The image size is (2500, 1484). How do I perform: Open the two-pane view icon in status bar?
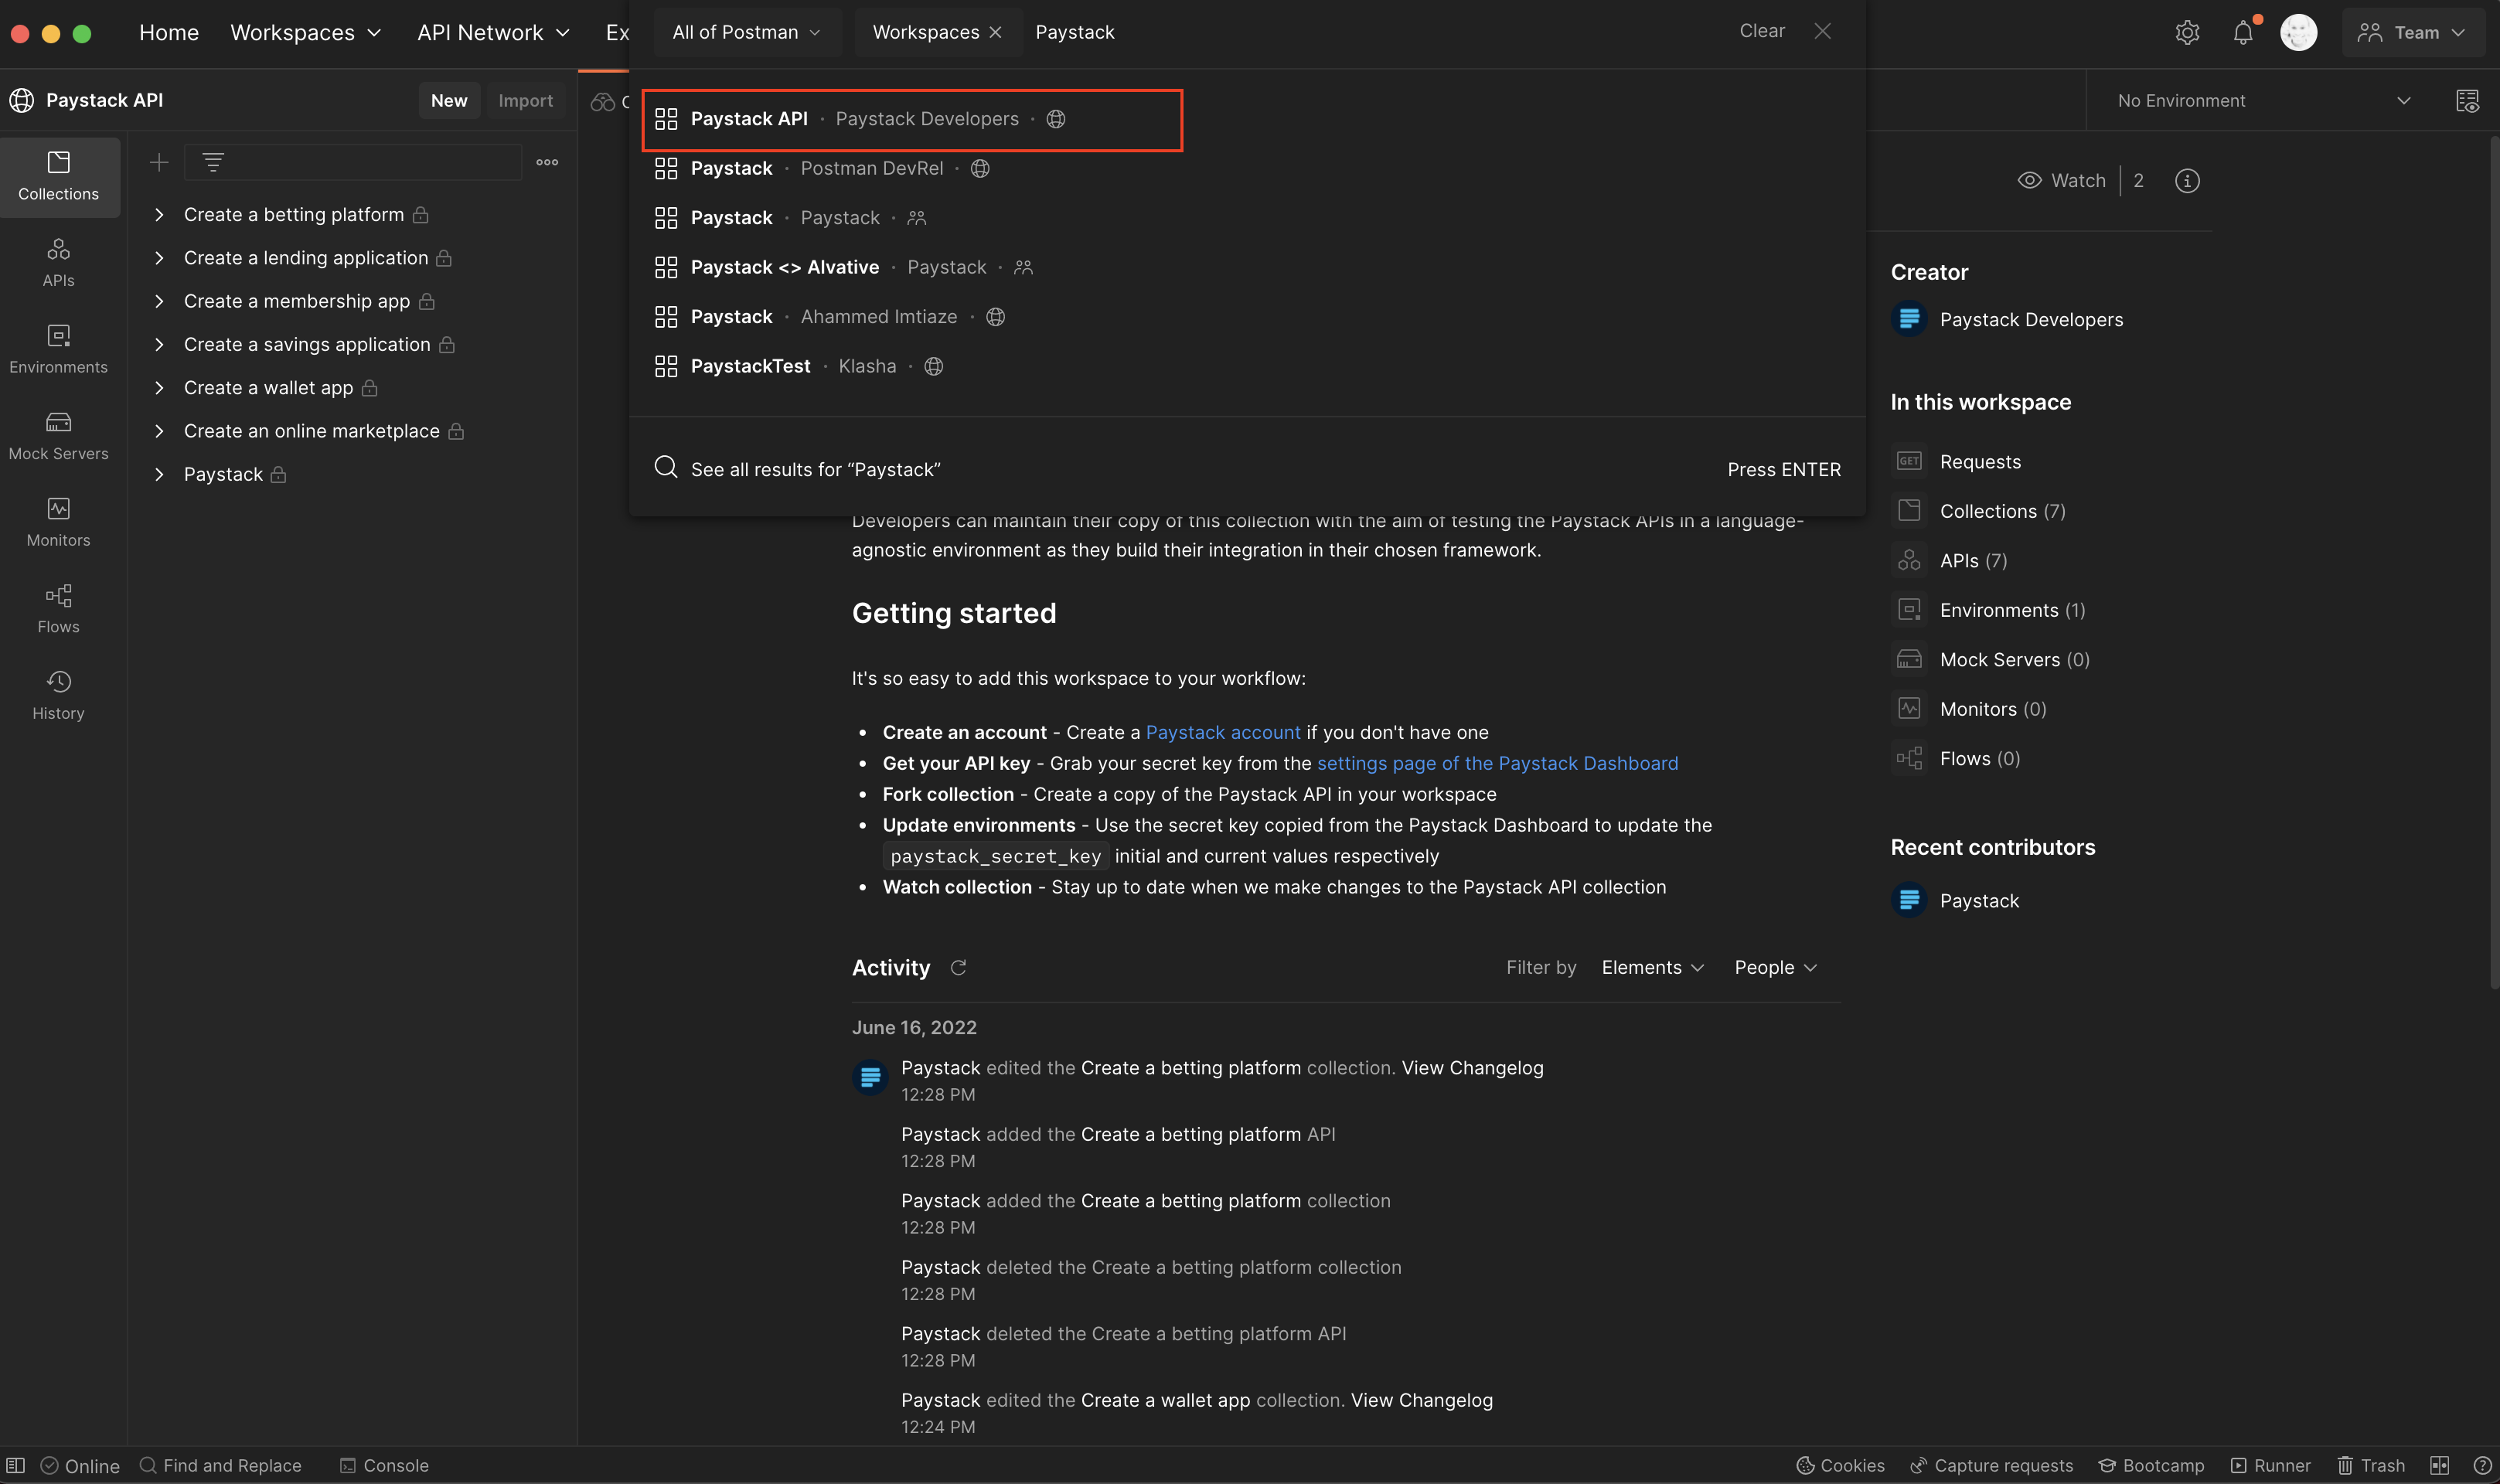(x=2439, y=1465)
